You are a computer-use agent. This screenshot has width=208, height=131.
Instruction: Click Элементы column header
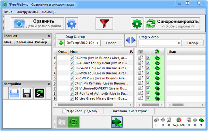24,42
